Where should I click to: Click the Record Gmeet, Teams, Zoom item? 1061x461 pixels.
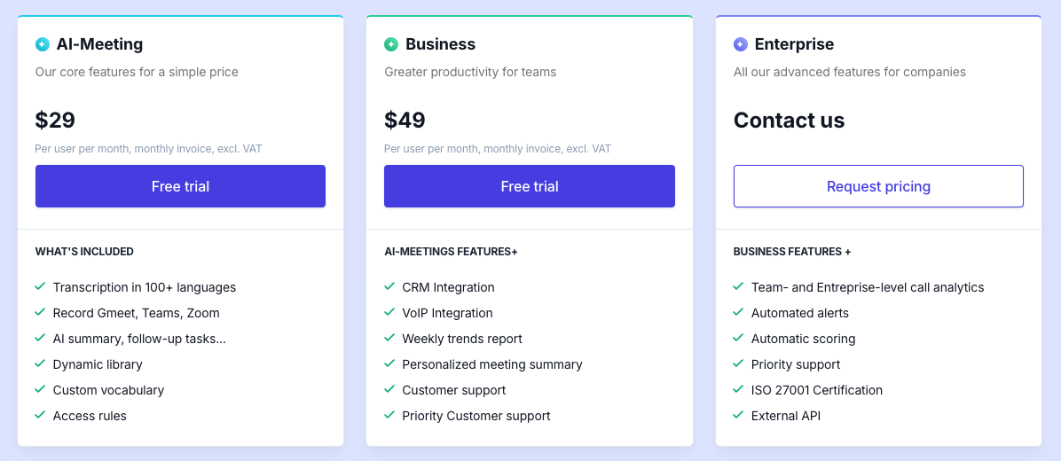[x=136, y=313]
